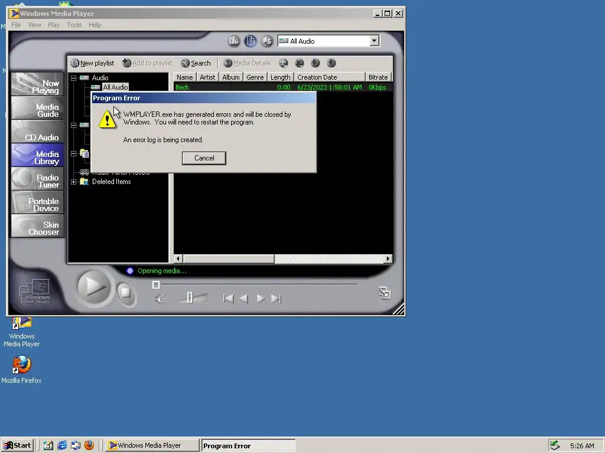Toggle the playlist view icon

coord(251,41)
